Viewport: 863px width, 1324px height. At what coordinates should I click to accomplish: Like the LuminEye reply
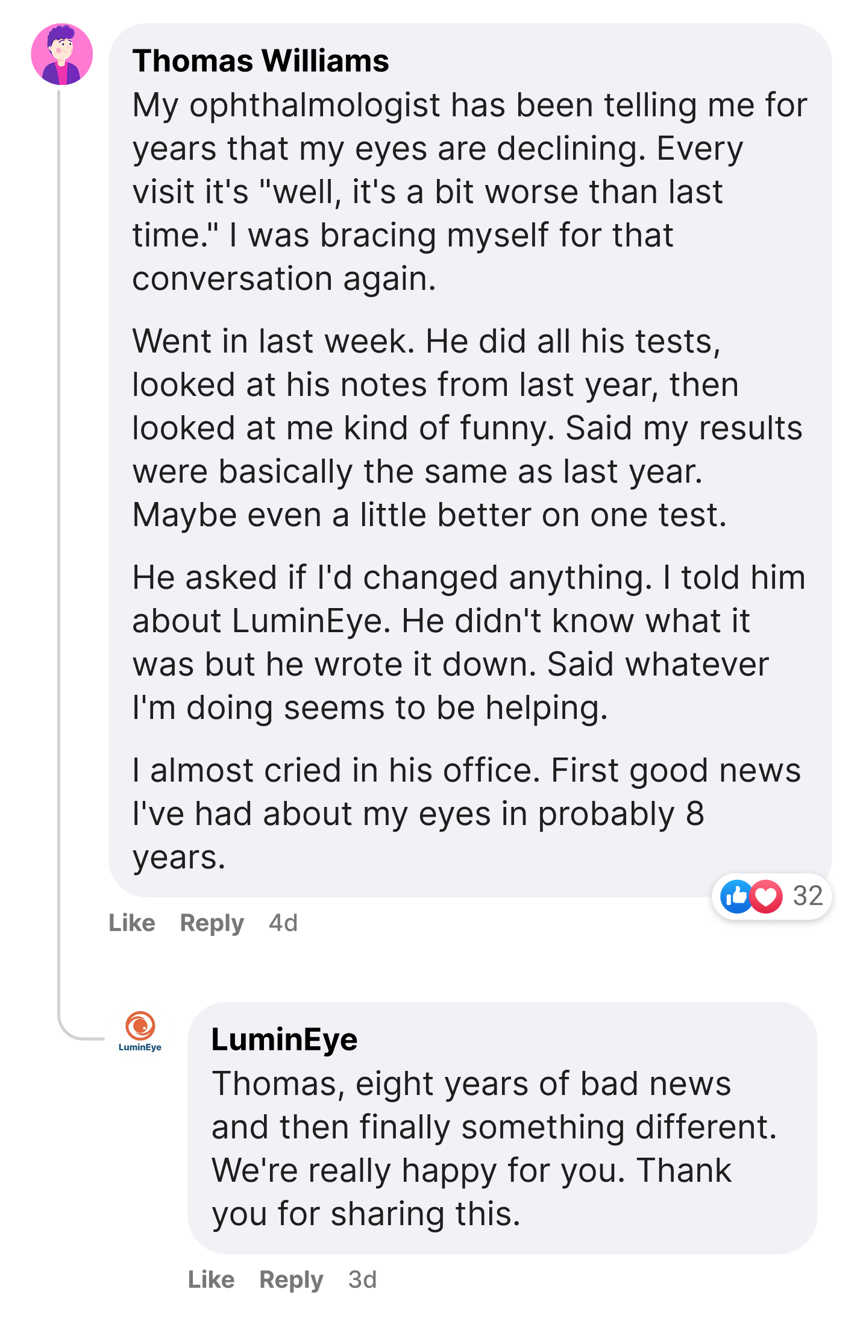point(211,1279)
